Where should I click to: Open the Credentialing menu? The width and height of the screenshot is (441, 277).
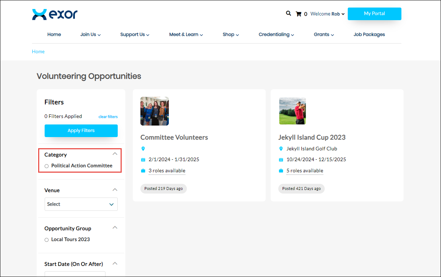click(x=276, y=35)
